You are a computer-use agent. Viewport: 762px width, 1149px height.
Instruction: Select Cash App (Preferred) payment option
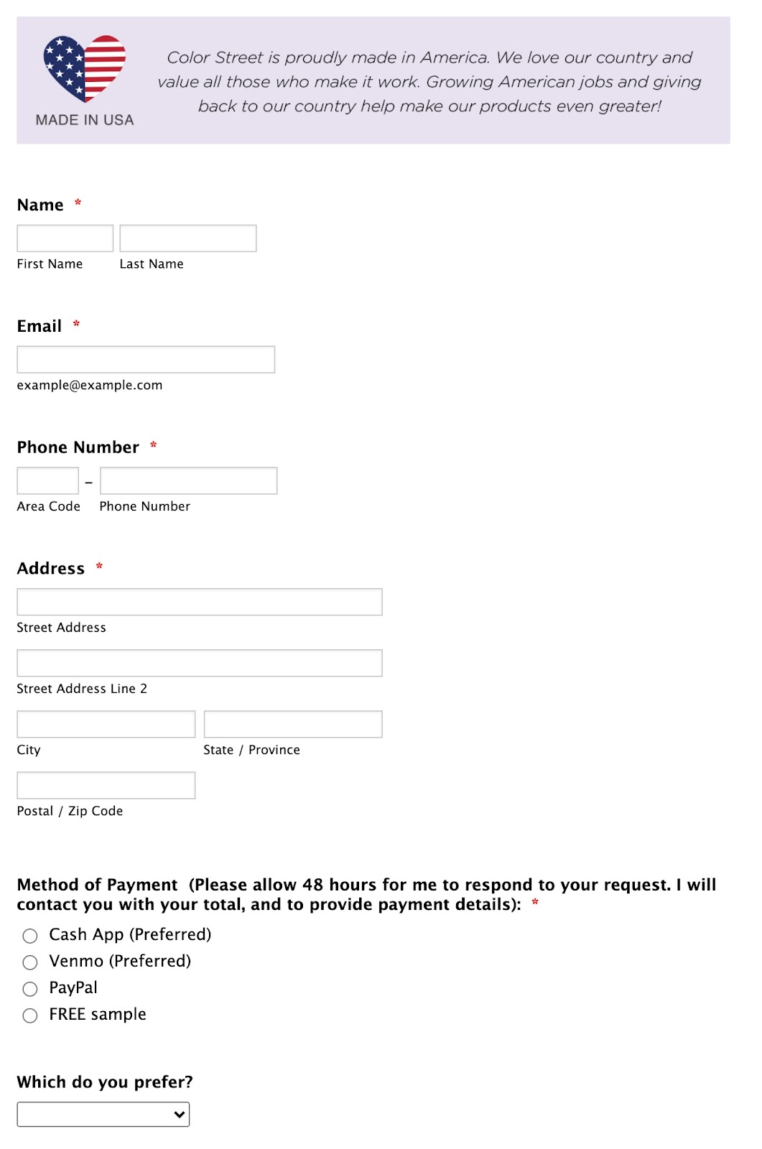click(x=30, y=936)
